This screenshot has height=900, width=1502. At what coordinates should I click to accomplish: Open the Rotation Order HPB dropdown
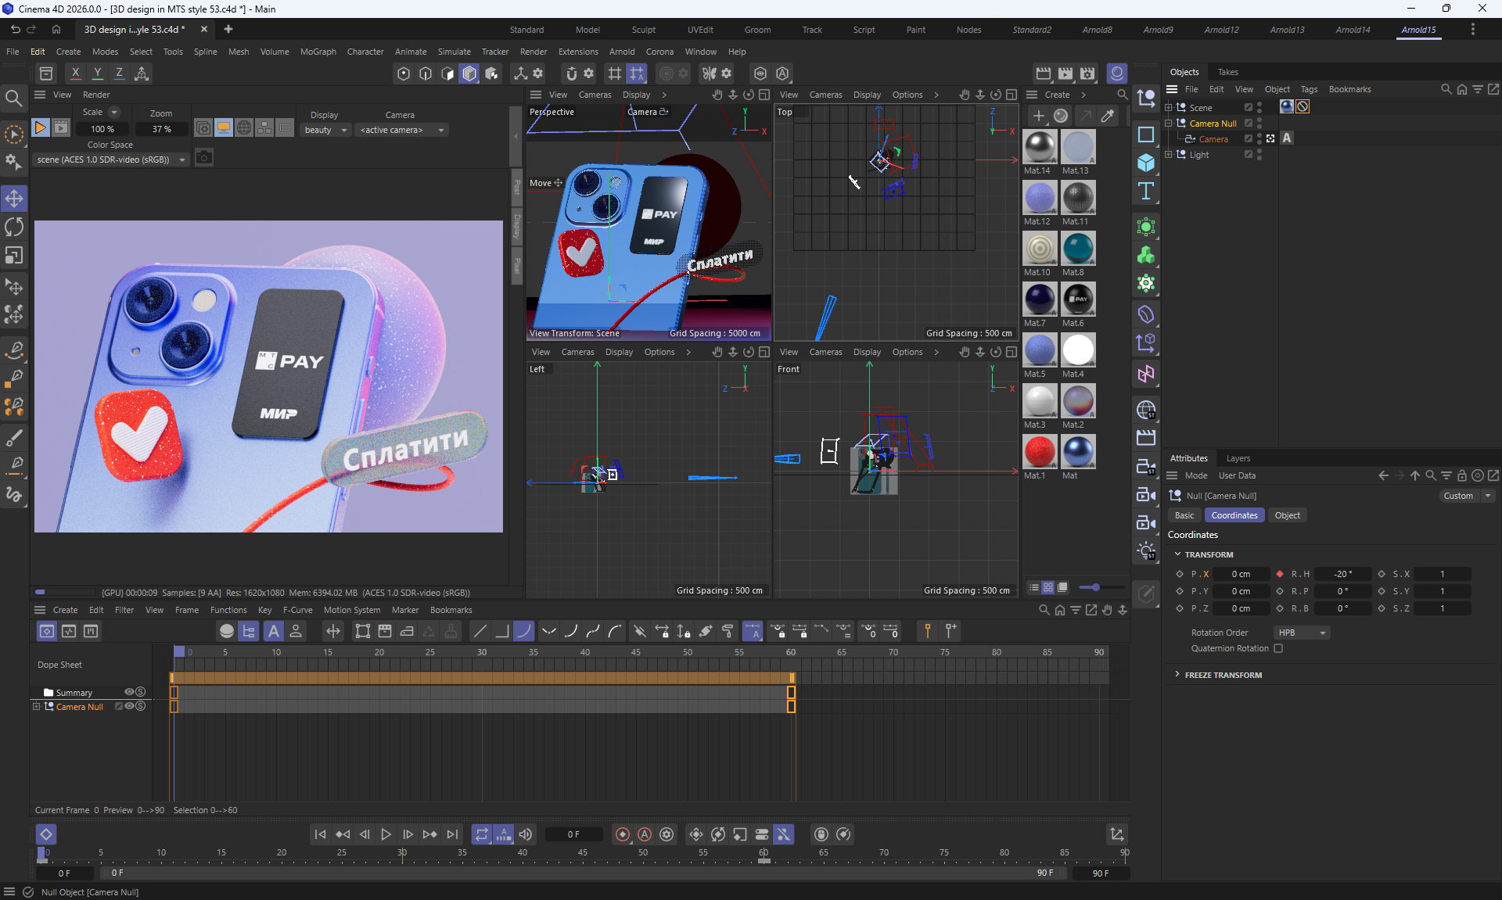[1301, 633]
